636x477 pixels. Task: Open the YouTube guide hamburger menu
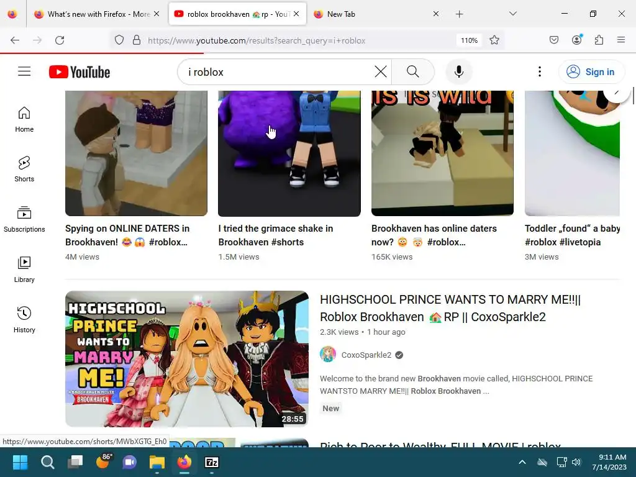24,72
